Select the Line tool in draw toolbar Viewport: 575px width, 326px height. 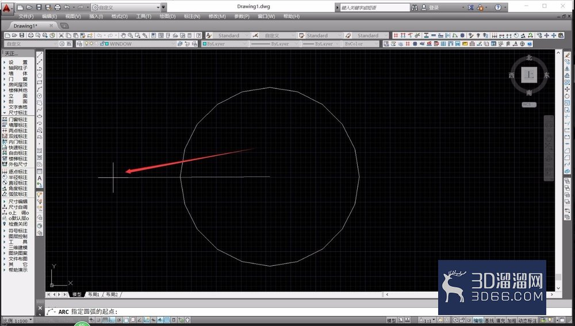tap(40, 55)
